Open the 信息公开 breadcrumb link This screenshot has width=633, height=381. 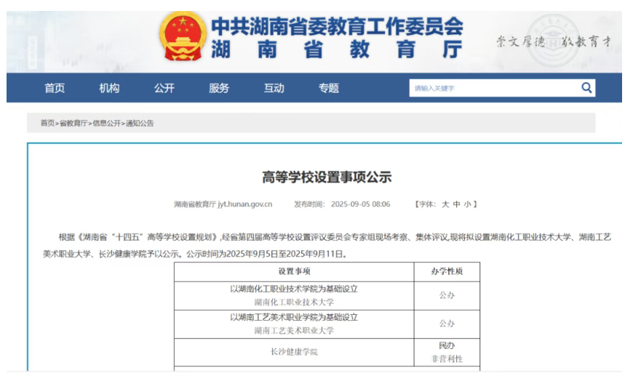tap(106, 124)
